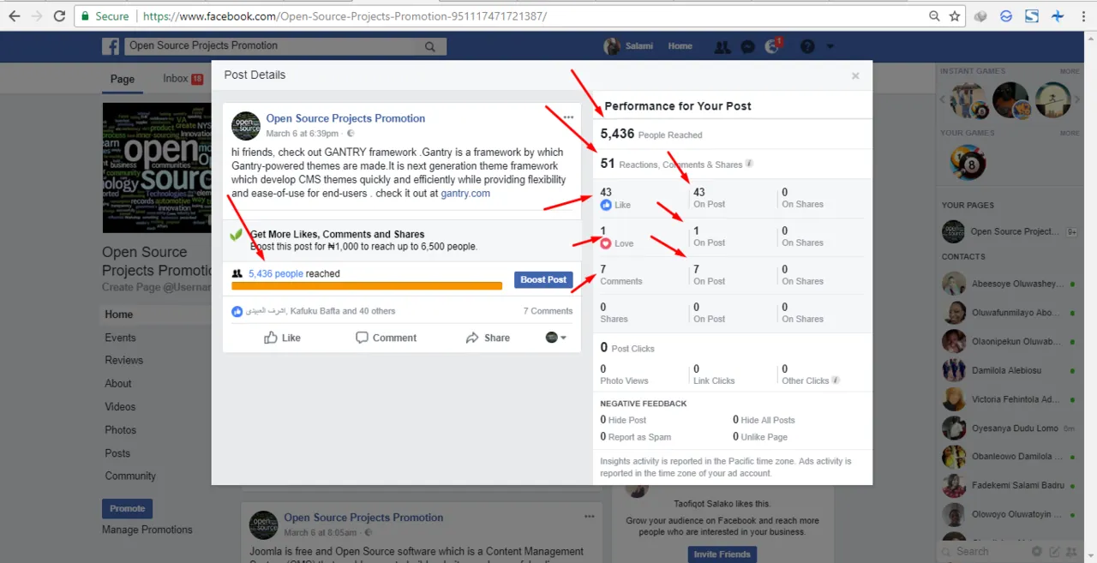Click the blue sync extension icon

[1006, 16]
